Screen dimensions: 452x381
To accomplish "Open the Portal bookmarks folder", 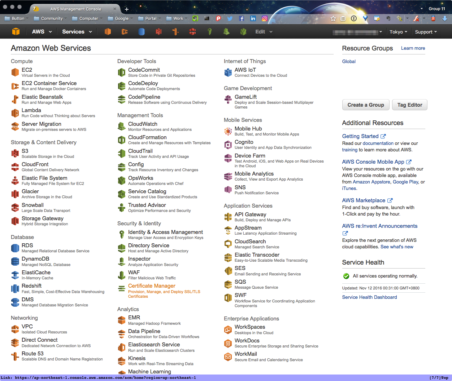I will point(150,18).
